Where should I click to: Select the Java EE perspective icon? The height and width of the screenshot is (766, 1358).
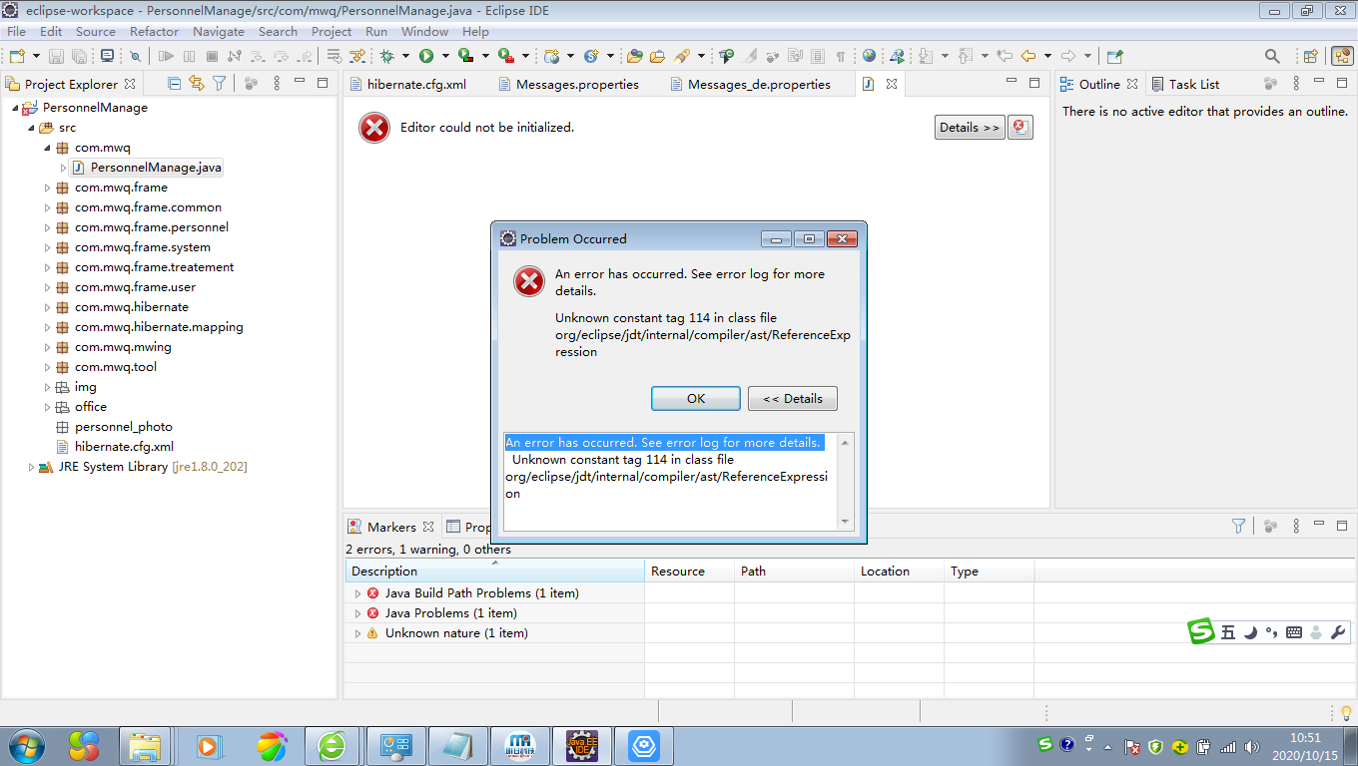pos(1341,56)
